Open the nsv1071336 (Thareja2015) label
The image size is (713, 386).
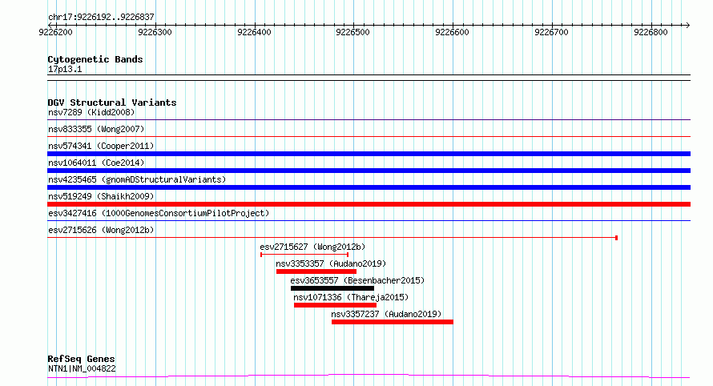coord(351,297)
